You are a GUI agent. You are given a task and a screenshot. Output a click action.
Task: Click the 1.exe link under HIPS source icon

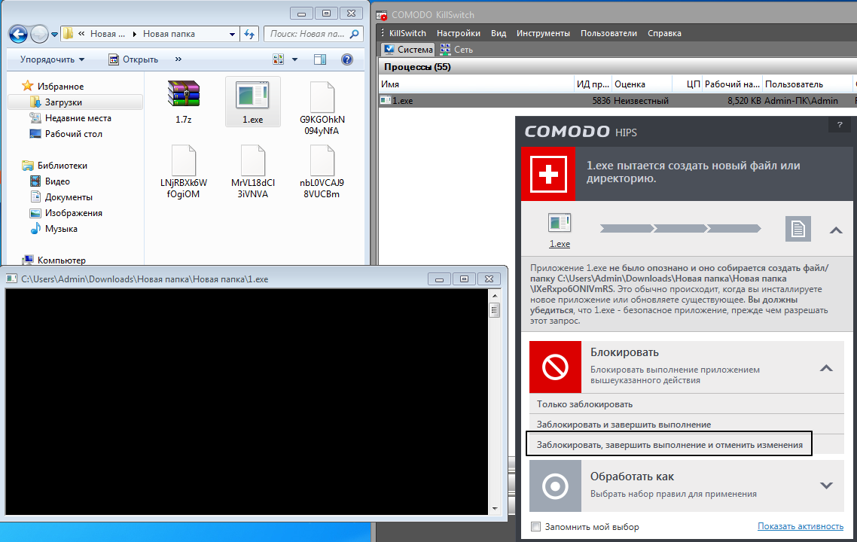tap(559, 244)
